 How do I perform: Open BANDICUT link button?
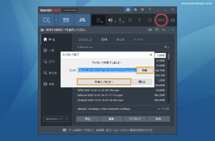(56, 119)
